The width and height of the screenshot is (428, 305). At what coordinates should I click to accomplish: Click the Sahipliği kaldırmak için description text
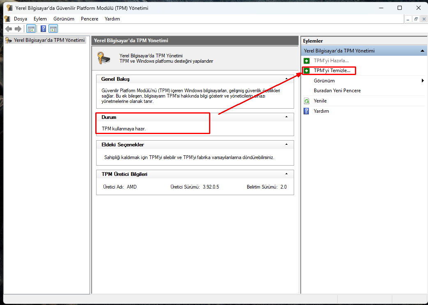pyautogui.click(x=189, y=157)
